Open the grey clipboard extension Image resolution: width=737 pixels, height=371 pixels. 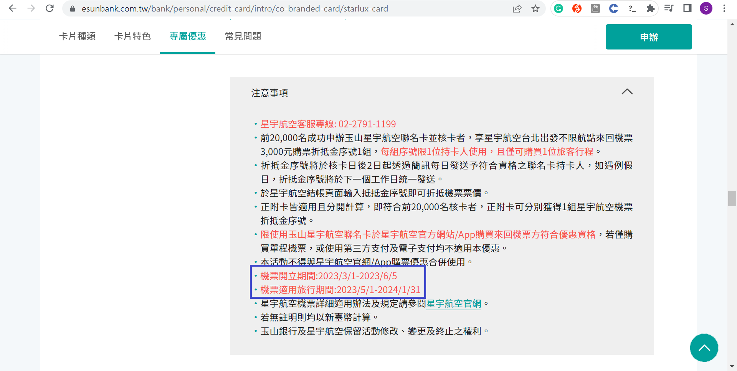(x=595, y=8)
